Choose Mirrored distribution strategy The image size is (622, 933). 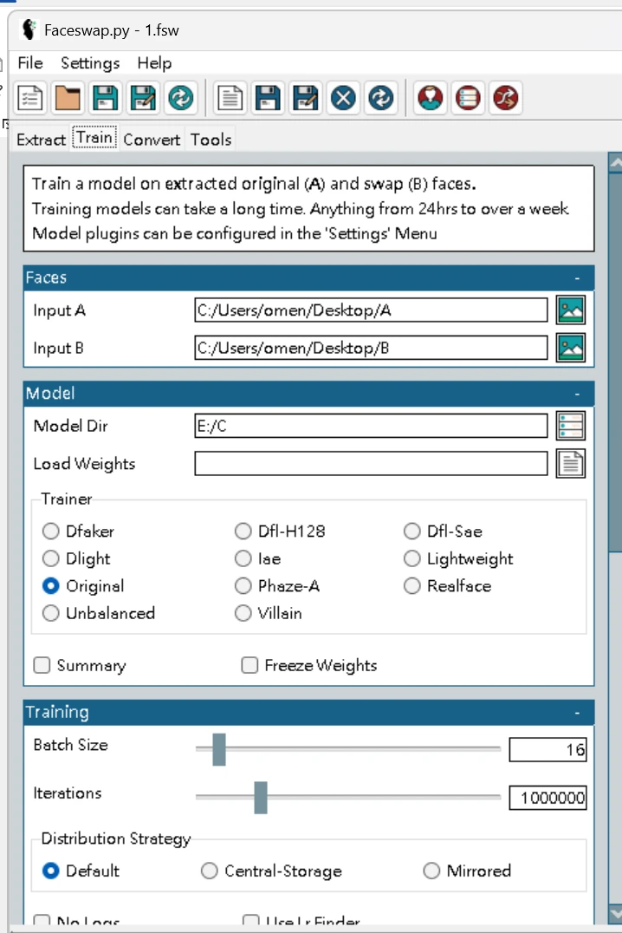point(431,871)
